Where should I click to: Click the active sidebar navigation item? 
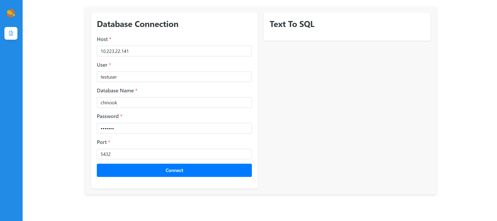pyautogui.click(x=11, y=33)
